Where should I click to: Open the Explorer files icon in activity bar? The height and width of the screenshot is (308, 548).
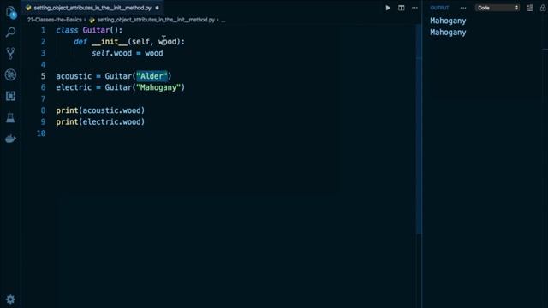pos(10,12)
